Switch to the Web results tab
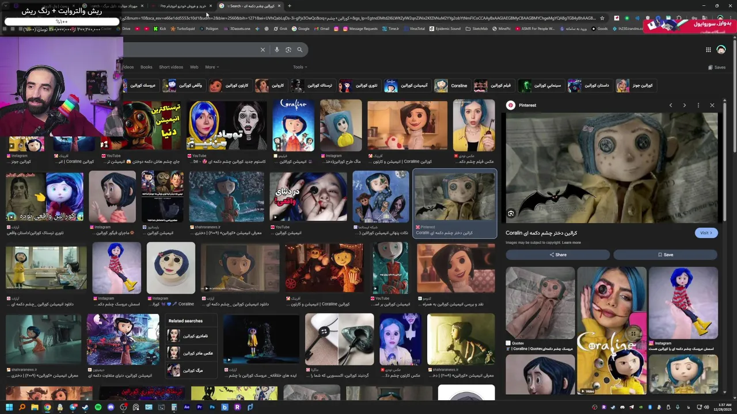The height and width of the screenshot is (414, 737). coord(194,67)
